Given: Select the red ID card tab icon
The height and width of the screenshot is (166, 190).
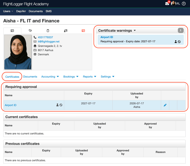Looking at the screenshot, I should pos(83,31).
